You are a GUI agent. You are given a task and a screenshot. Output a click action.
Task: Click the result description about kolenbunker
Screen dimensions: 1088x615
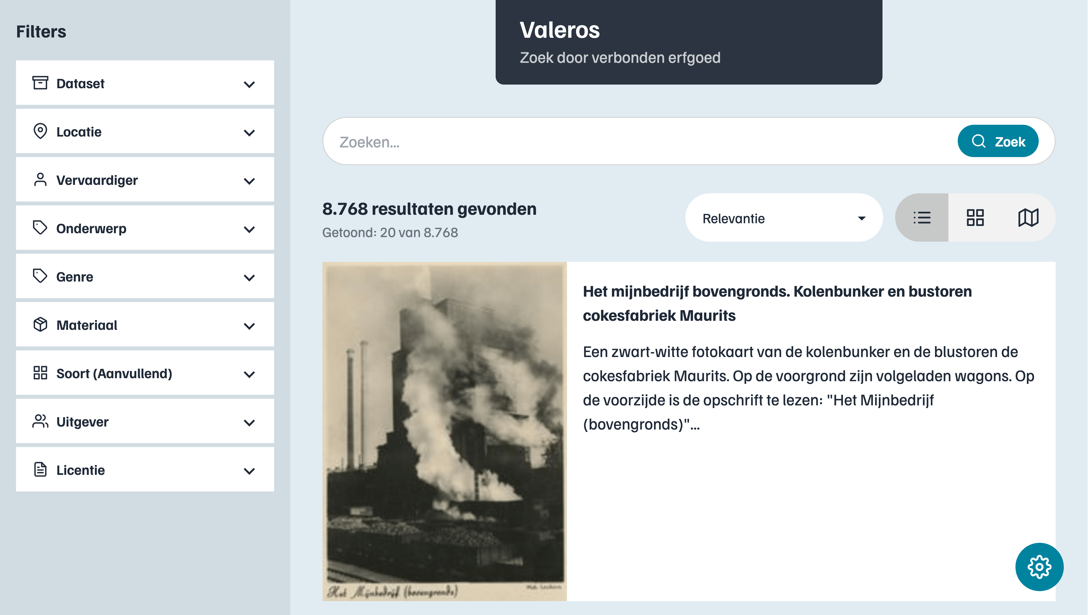tap(808, 388)
